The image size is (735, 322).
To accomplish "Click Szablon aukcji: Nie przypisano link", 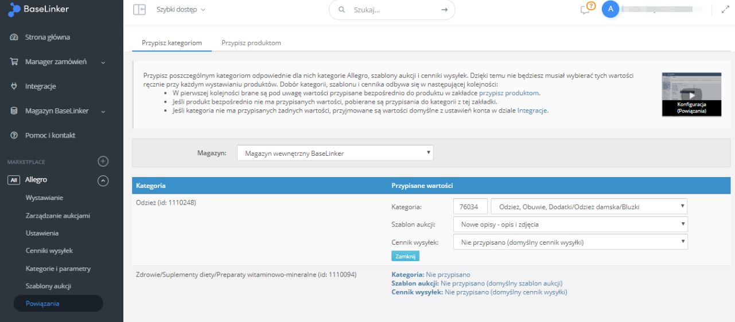I will tap(477, 284).
